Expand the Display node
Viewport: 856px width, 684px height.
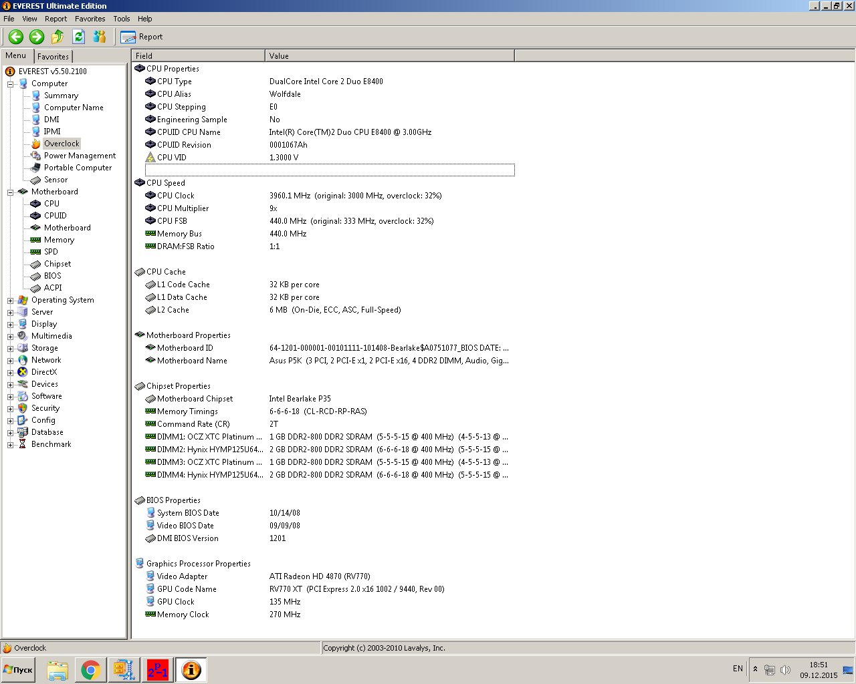[11, 325]
